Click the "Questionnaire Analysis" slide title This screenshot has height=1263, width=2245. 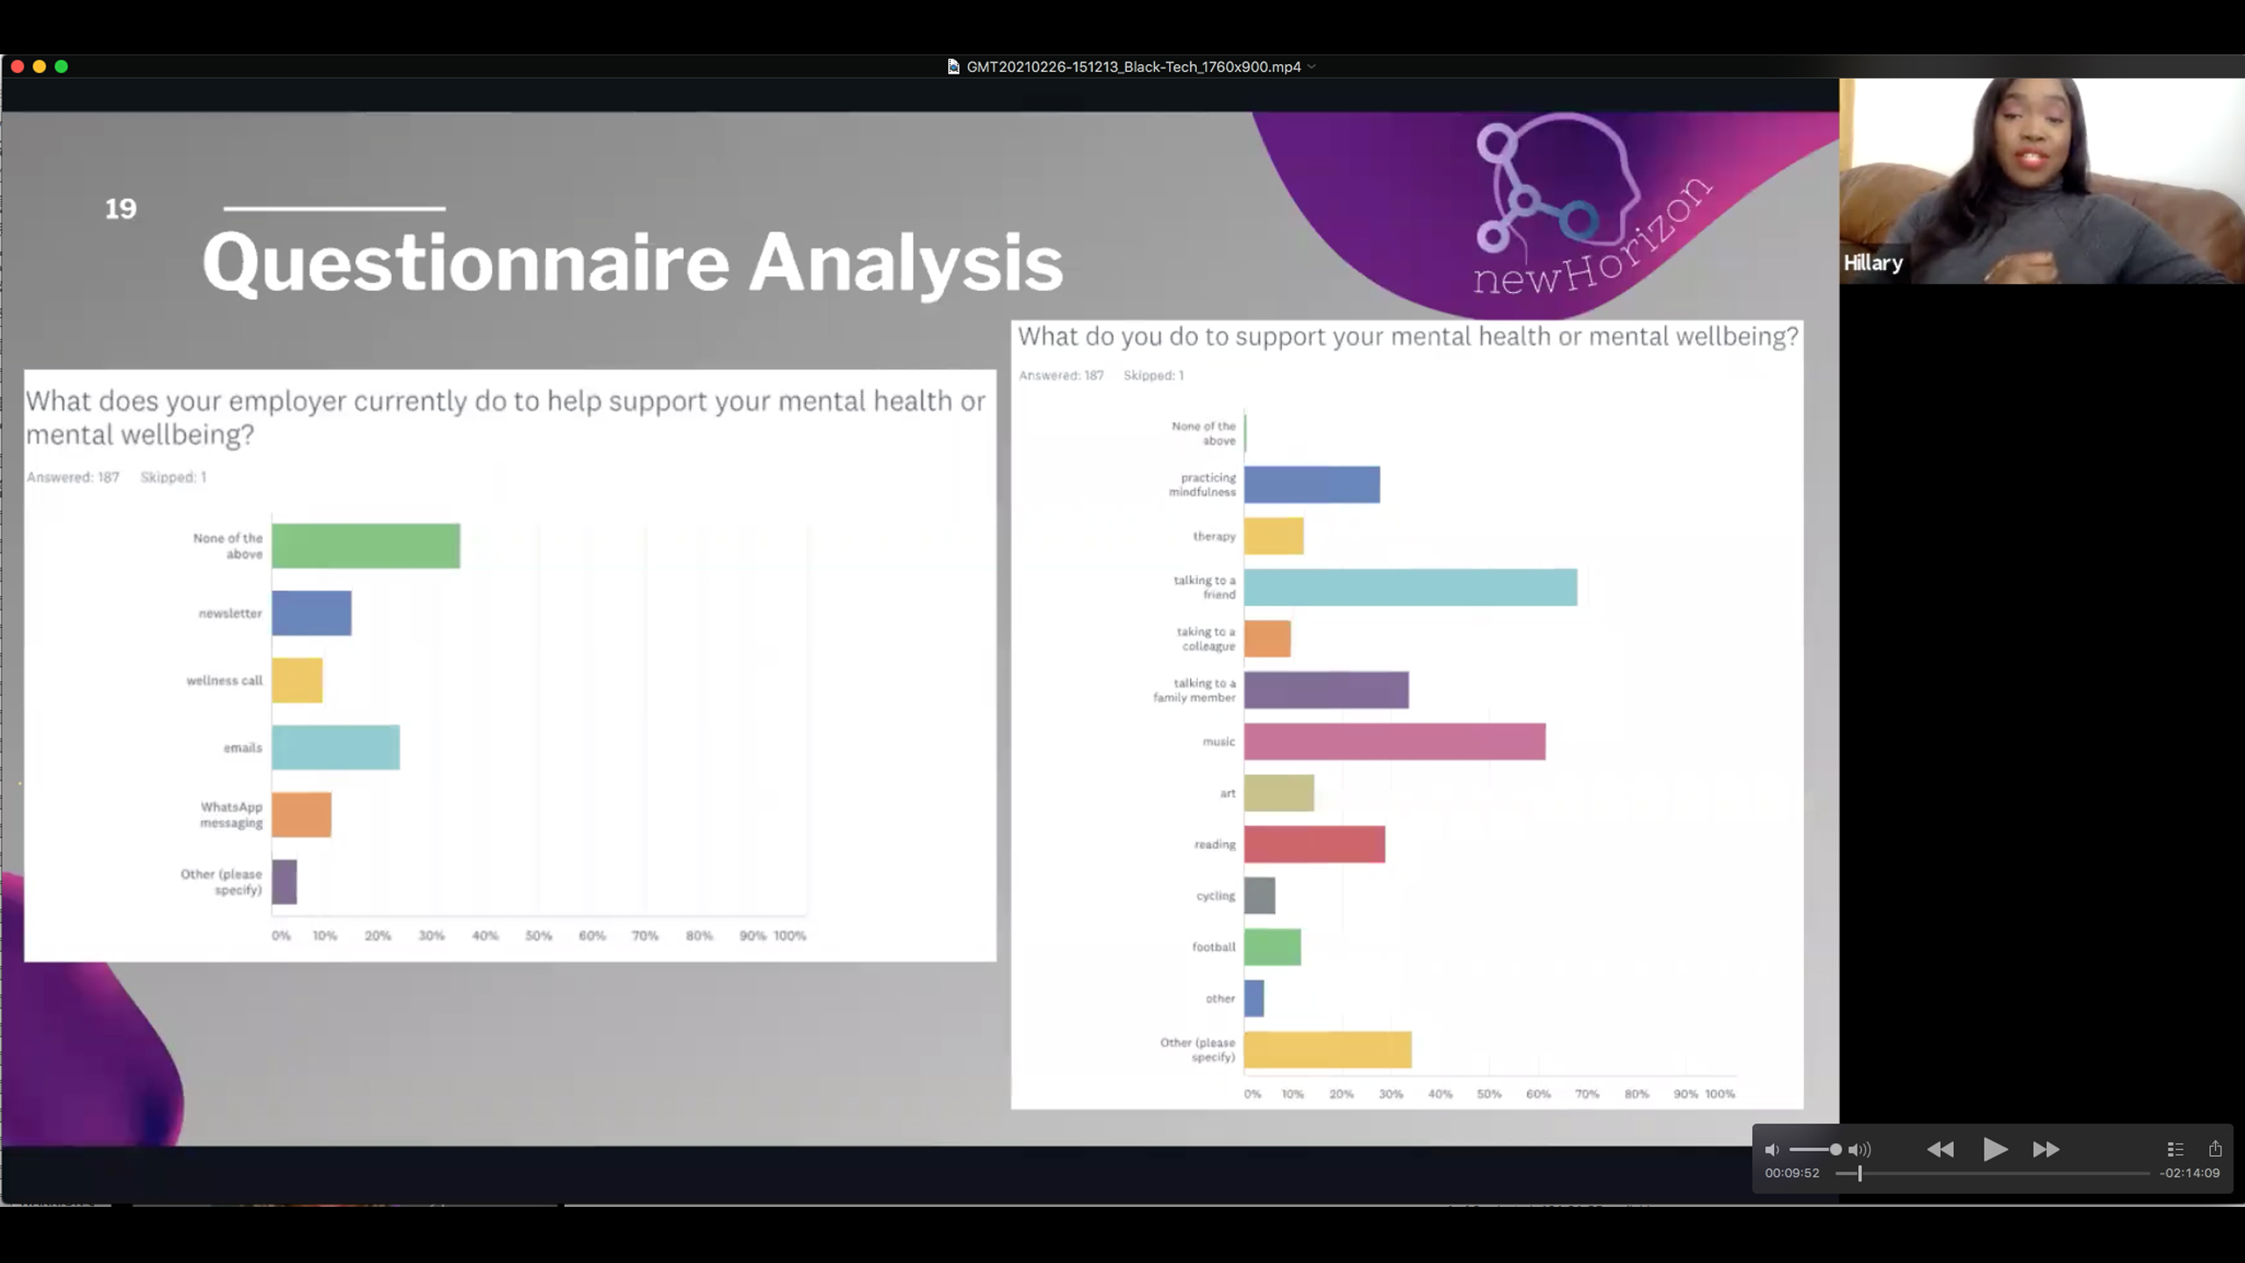tap(632, 262)
